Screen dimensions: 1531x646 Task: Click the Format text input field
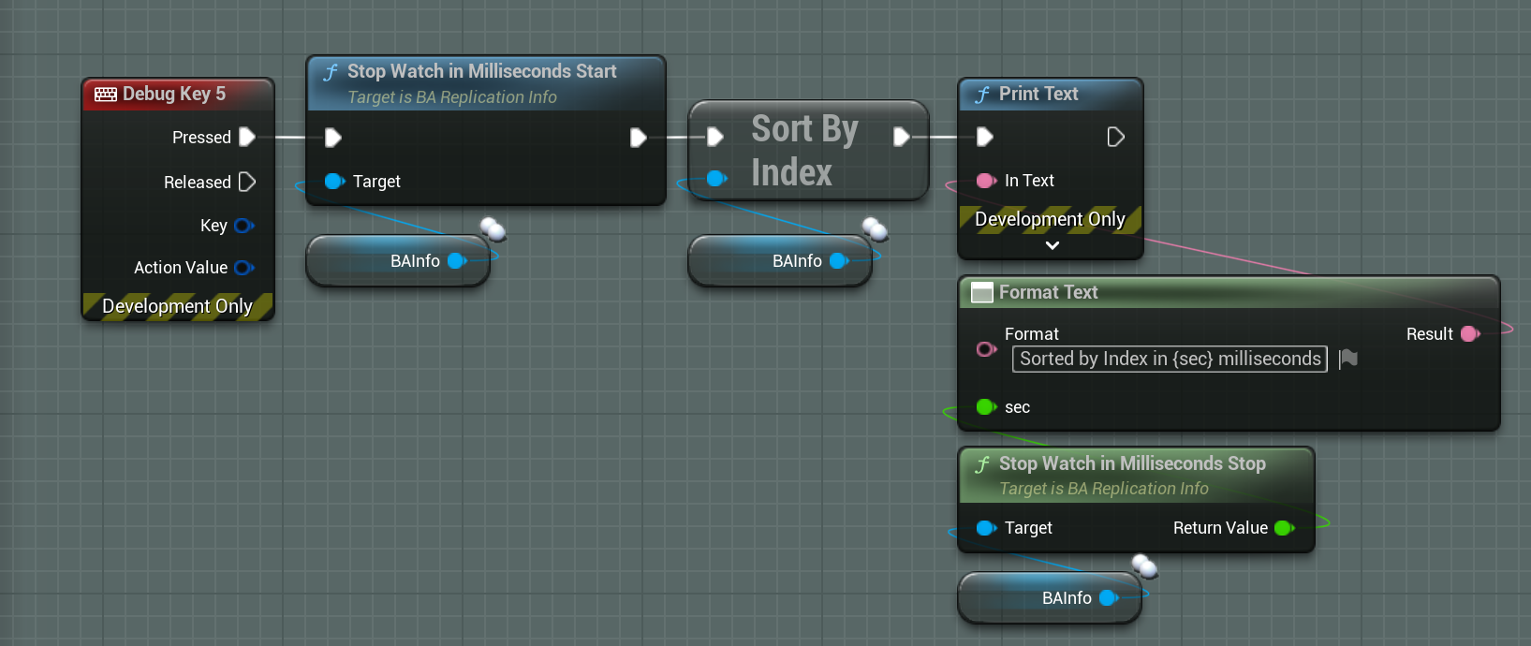pyautogui.click(x=1170, y=359)
